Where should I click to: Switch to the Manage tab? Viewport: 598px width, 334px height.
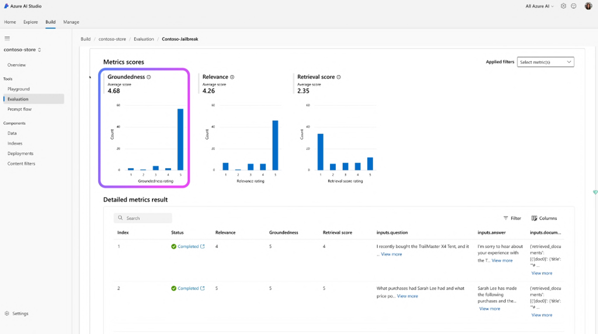click(x=71, y=22)
